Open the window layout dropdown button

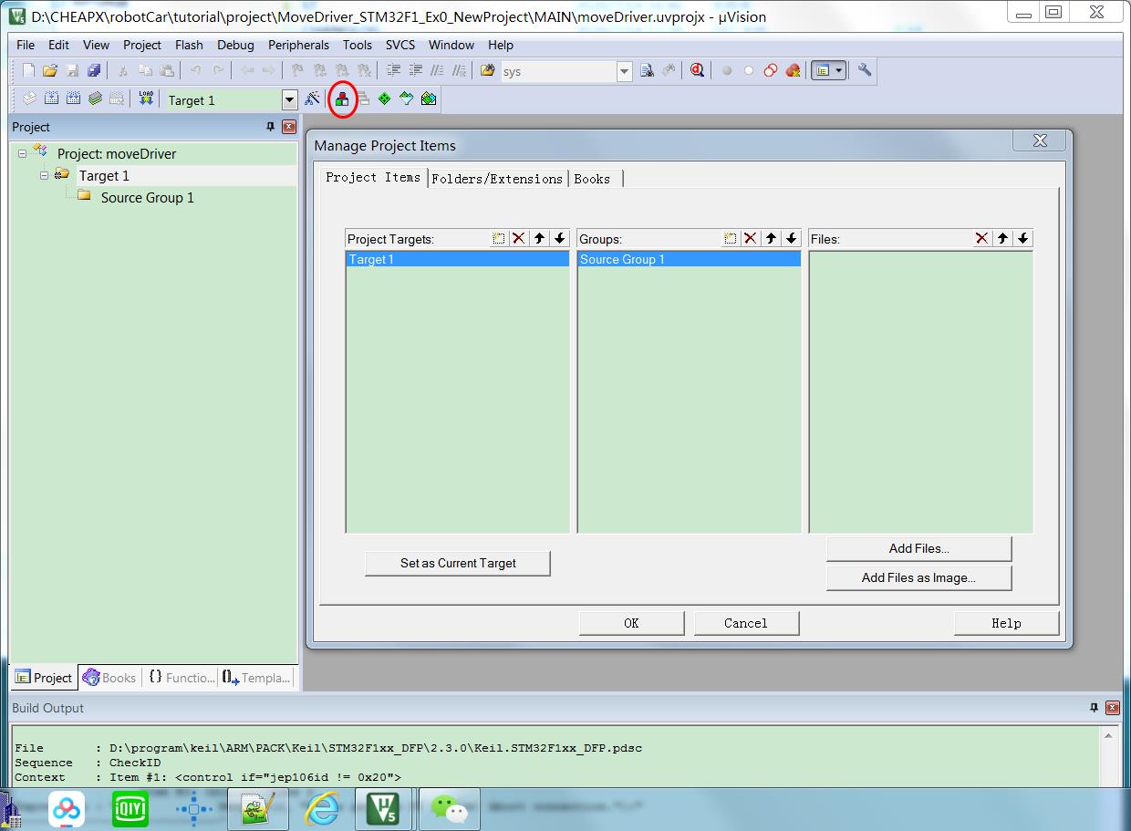[x=838, y=70]
